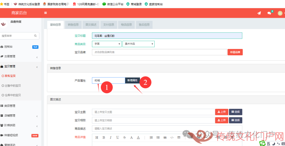The image size is (285, 146).
Task: Click the 新增属性 button
Action: tap(132, 80)
